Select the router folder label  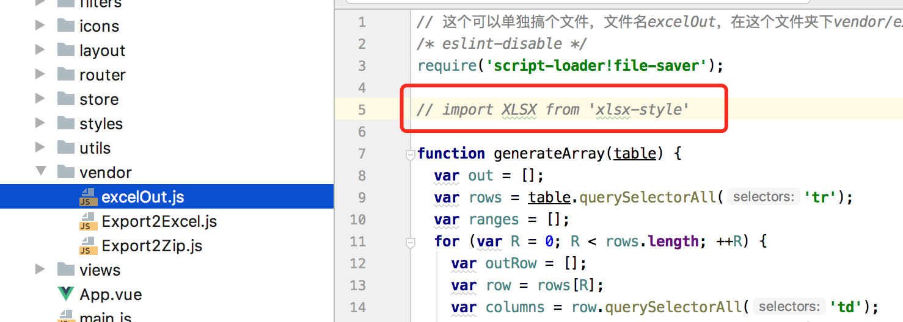point(102,74)
